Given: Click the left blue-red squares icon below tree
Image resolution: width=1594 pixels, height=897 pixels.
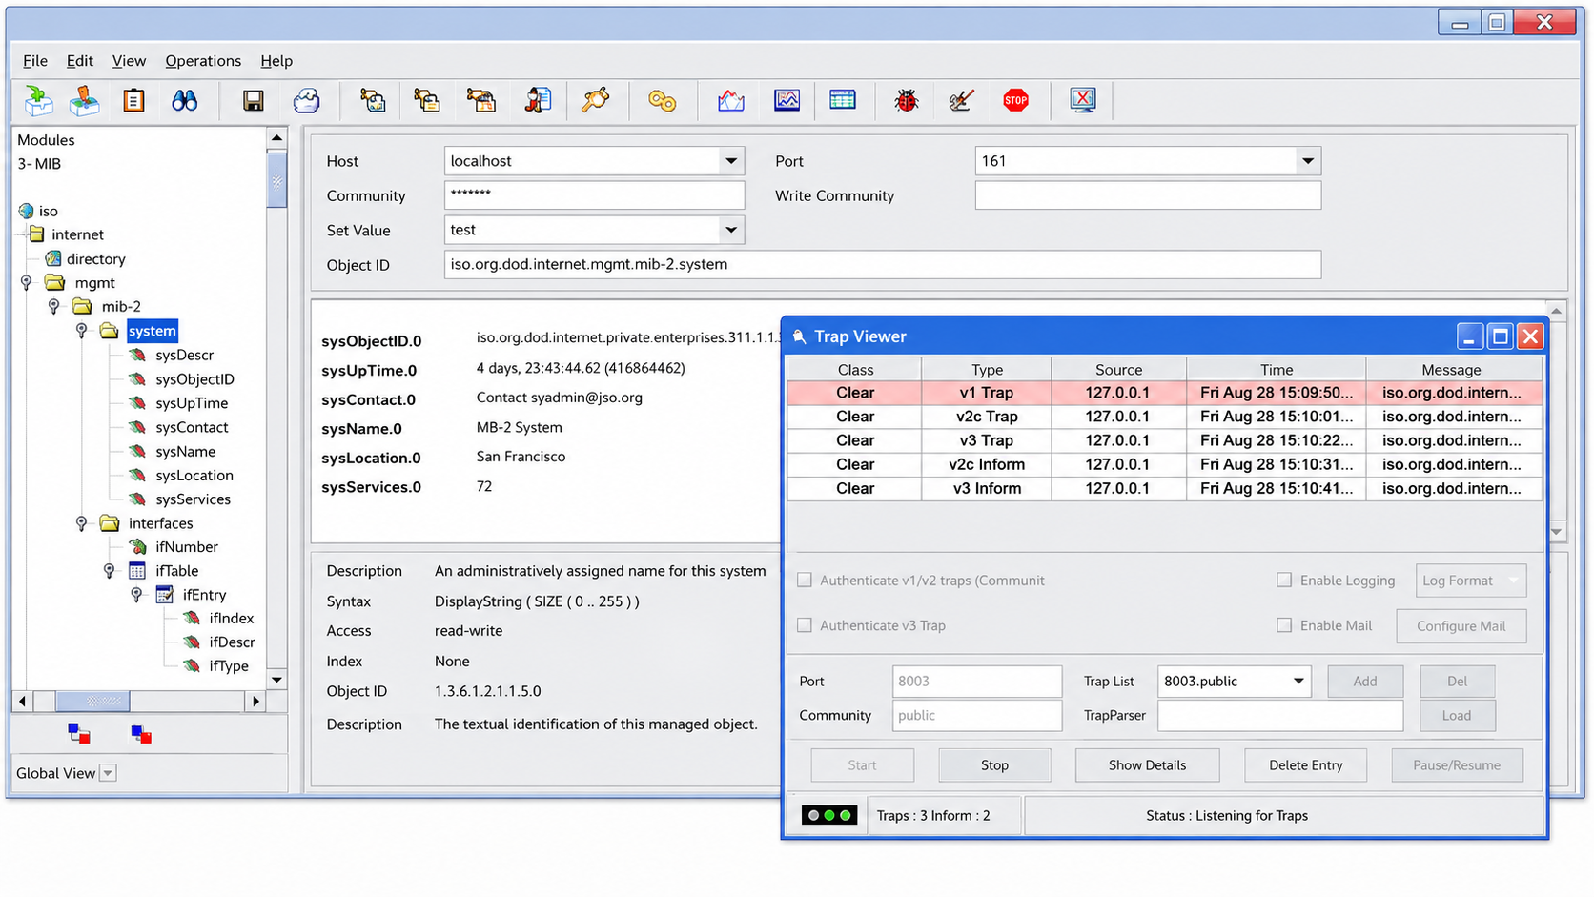Looking at the screenshot, I should coord(79,734).
